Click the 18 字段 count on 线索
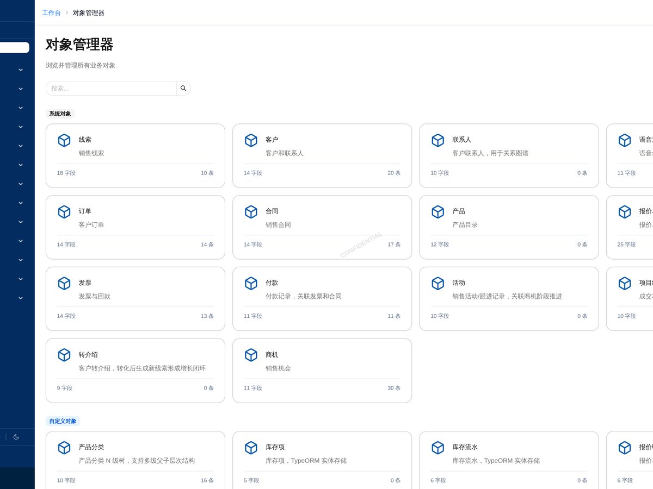Image resolution: width=653 pixels, height=489 pixels. pyautogui.click(x=66, y=173)
